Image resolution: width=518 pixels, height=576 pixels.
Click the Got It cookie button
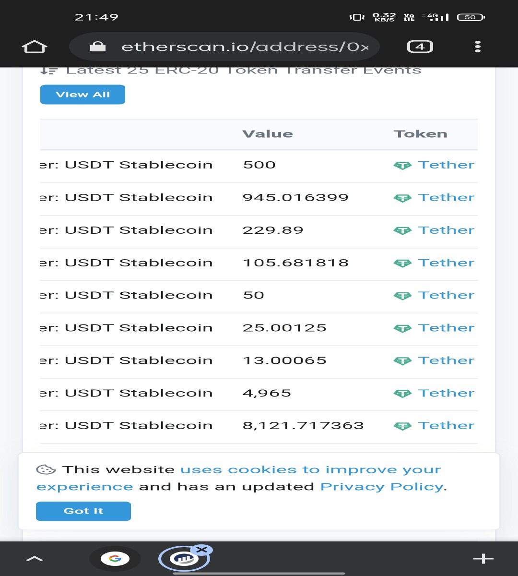[83, 511]
